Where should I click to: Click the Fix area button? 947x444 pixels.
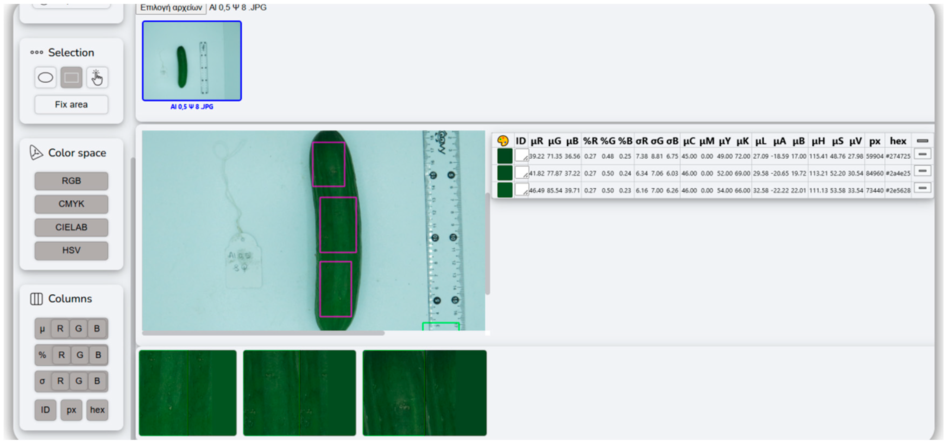[x=71, y=105]
